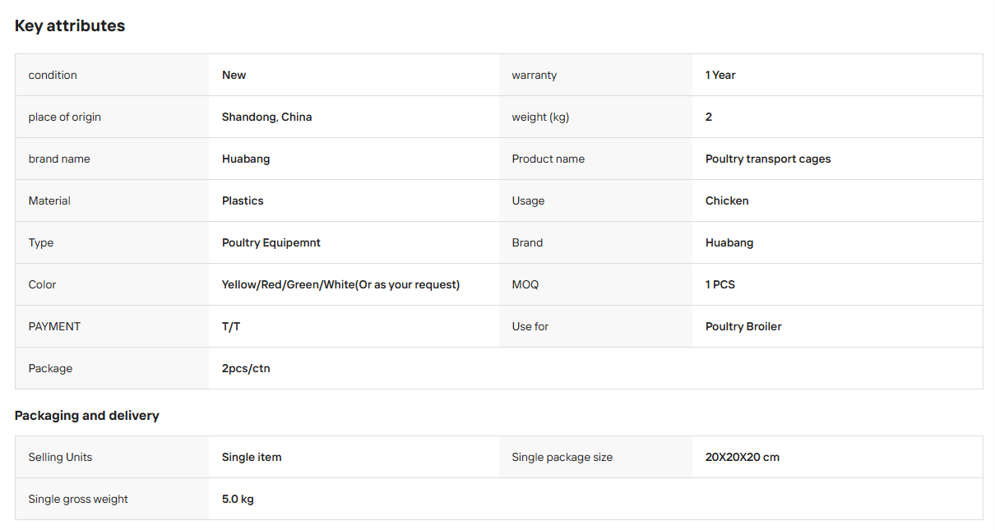
Task: Click the 2pcs/ctn package value
Action: point(246,368)
